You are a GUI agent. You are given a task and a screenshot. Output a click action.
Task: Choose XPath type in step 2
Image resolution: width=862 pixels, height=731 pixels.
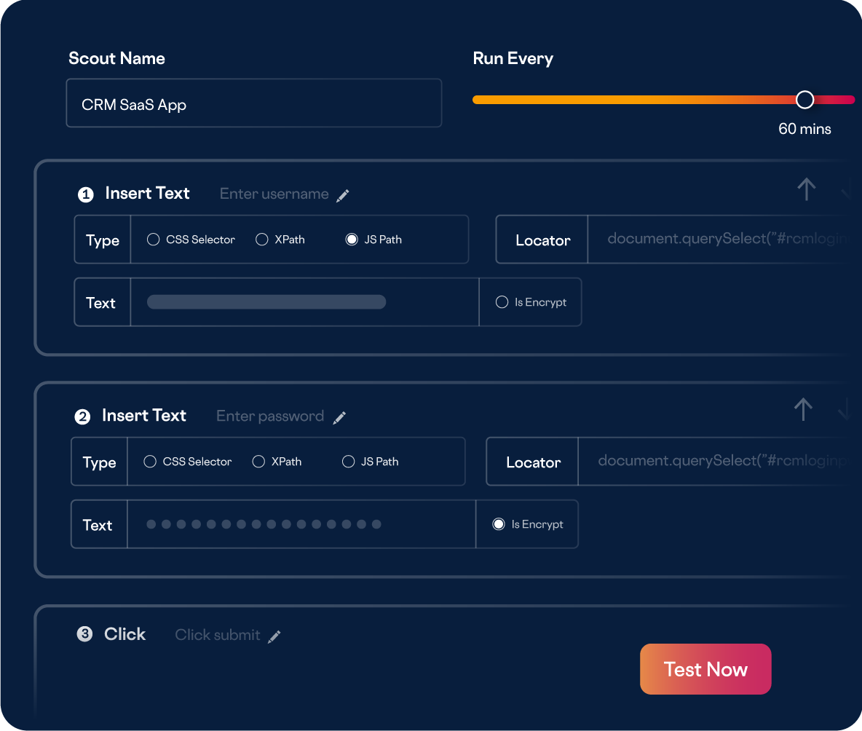[258, 462]
